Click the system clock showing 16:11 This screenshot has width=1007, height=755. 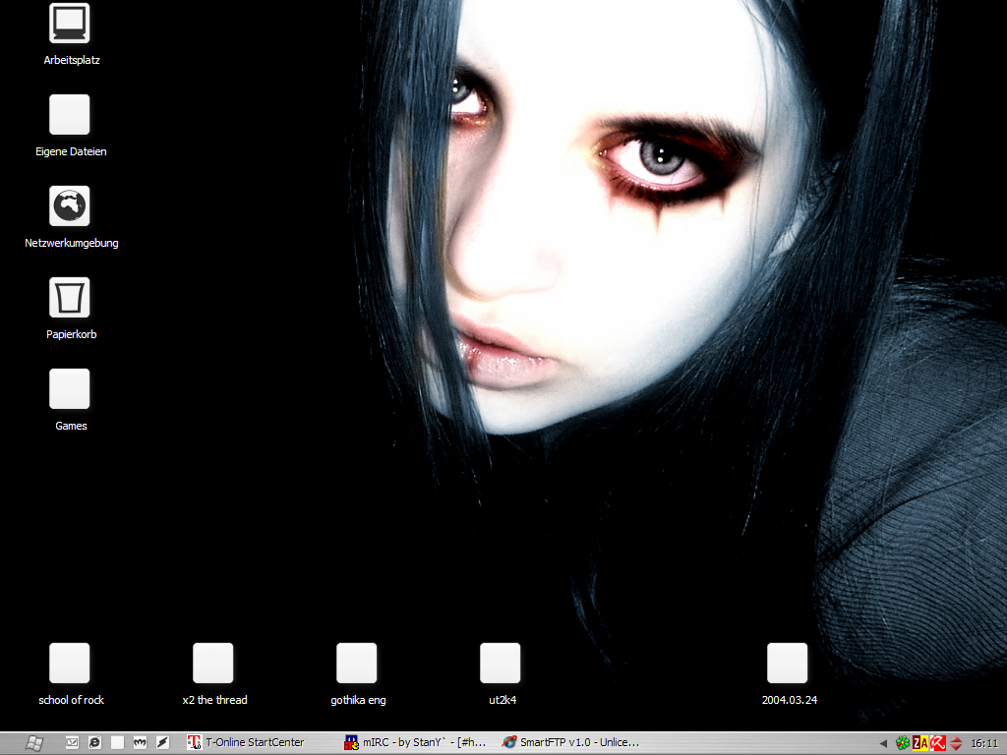pyautogui.click(x=984, y=743)
